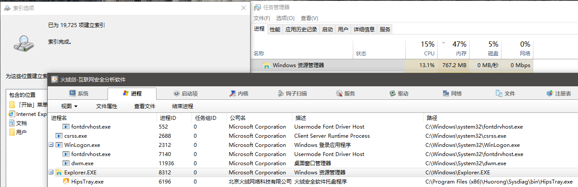Screen dimensions: 578x187
Task: Sort 火绒剑 list by 进程名 column
Action: click(103, 118)
